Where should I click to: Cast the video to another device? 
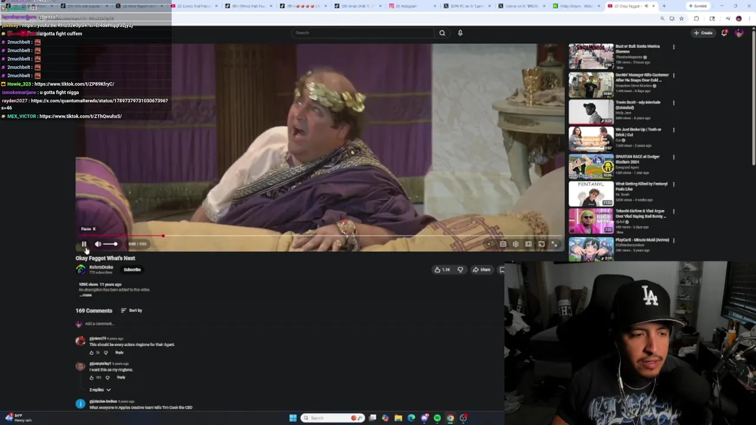click(542, 244)
